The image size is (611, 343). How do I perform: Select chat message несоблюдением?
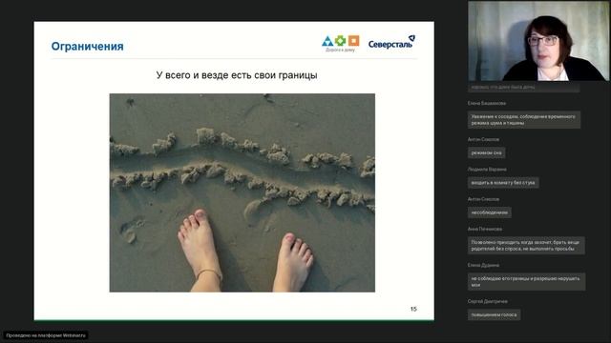[x=490, y=212]
